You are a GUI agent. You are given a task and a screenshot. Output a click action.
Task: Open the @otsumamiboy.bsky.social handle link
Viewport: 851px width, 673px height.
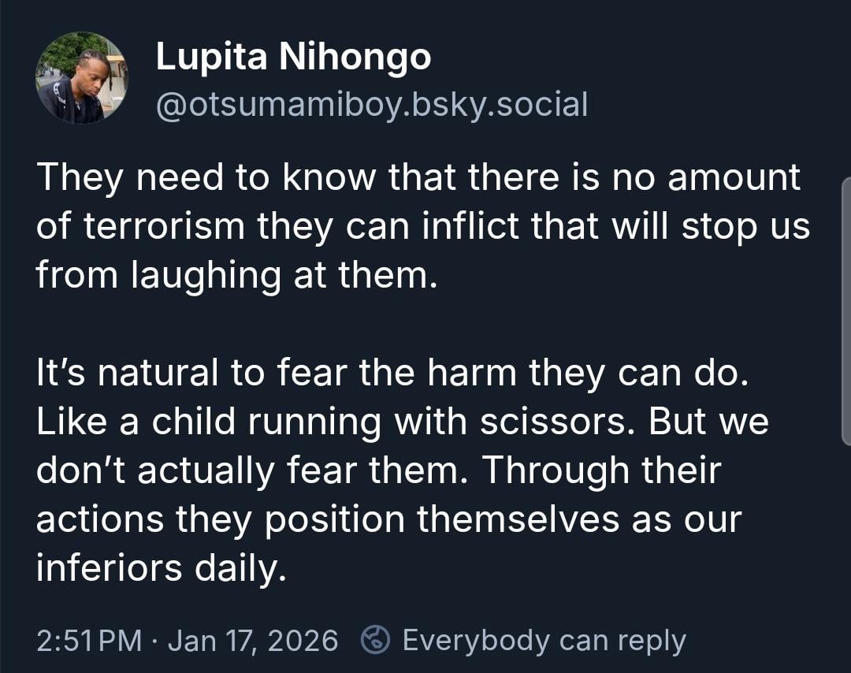coord(371,104)
